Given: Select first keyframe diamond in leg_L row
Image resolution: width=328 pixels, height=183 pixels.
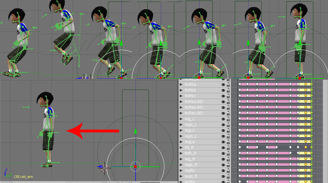Looking at the screenshot, I should coord(240,119).
